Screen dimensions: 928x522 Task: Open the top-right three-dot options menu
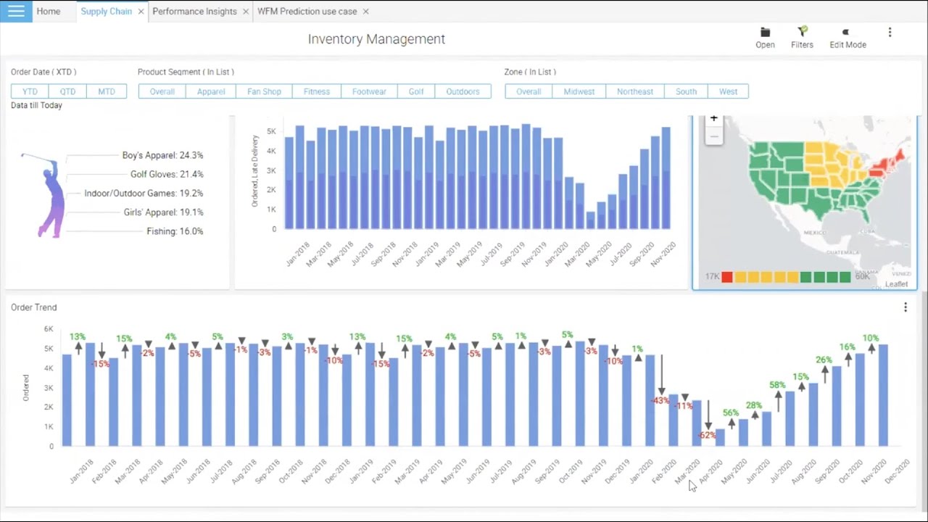[890, 33]
